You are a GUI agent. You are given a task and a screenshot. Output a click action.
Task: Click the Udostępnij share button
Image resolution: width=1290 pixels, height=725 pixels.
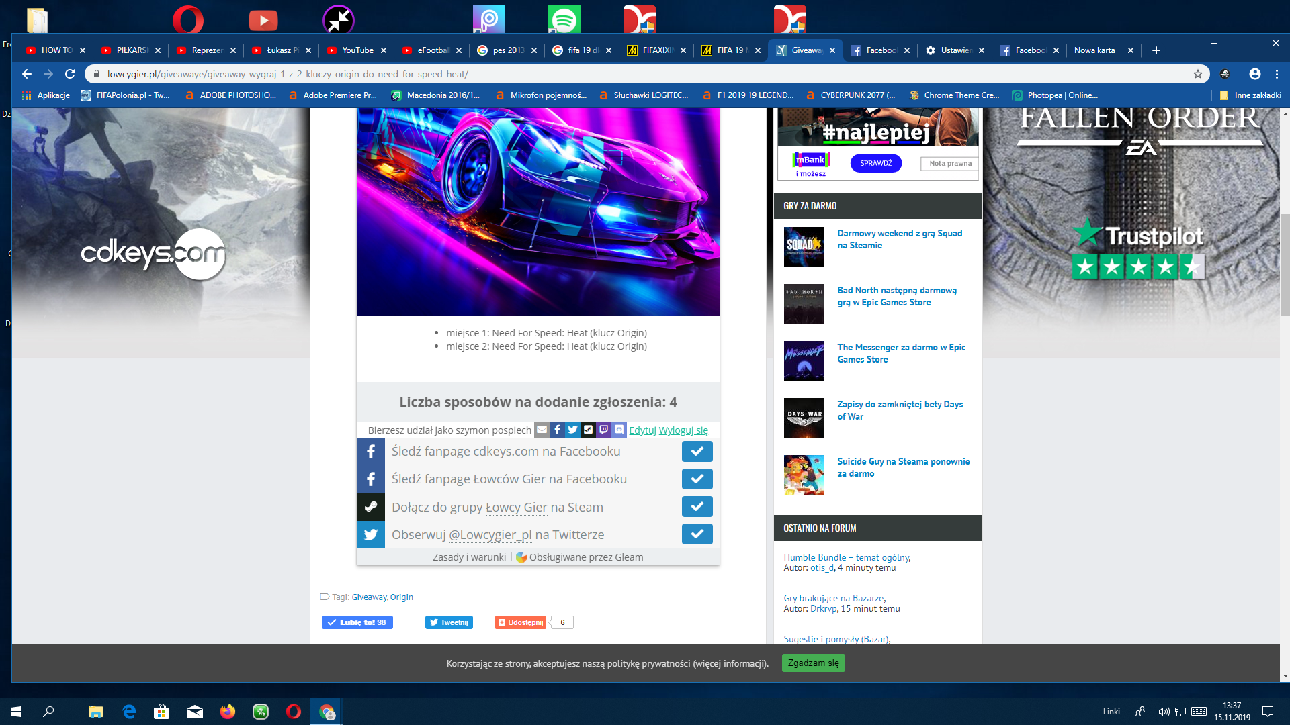pos(521,622)
